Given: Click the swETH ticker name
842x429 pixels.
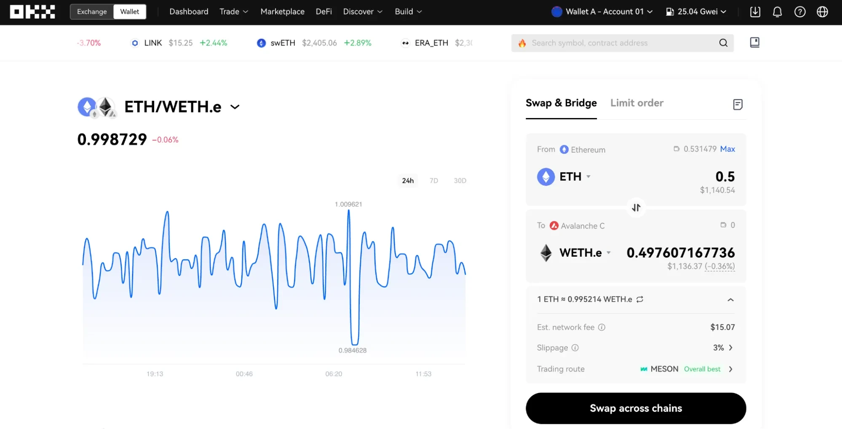Looking at the screenshot, I should (283, 43).
